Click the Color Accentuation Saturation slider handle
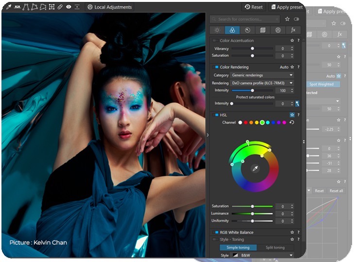The width and height of the screenshot is (356, 262). (x=252, y=56)
